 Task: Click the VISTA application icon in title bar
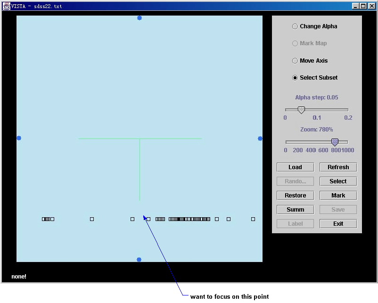tap(6, 6)
